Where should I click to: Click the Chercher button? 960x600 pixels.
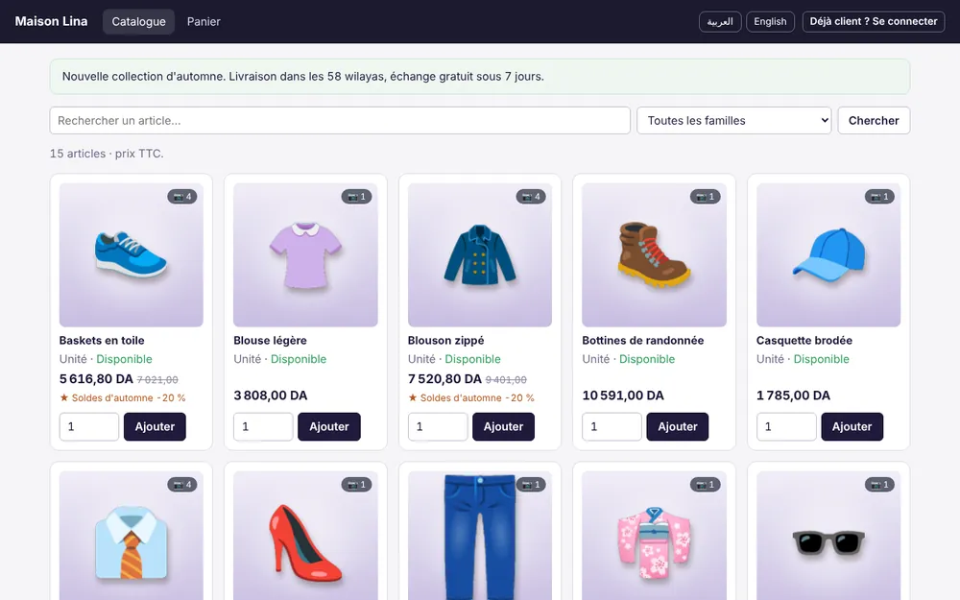pos(874,121)
